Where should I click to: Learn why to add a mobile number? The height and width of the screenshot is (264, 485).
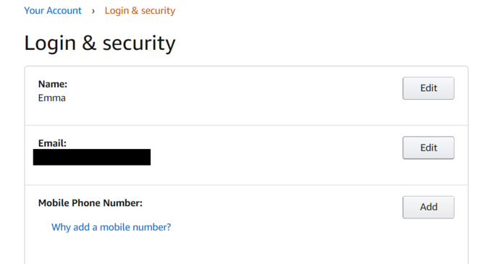point(111,227)
